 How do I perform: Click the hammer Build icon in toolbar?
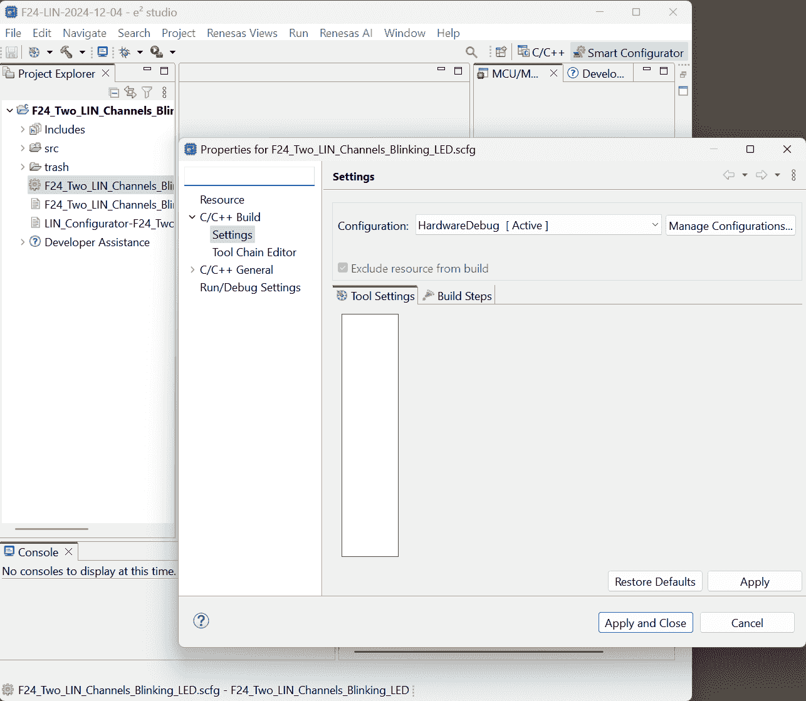click(66, 52)
